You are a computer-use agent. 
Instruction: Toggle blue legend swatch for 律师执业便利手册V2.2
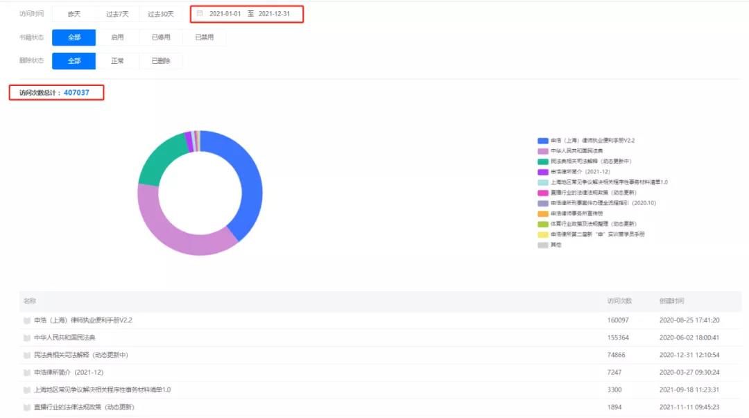click(543, 141)
